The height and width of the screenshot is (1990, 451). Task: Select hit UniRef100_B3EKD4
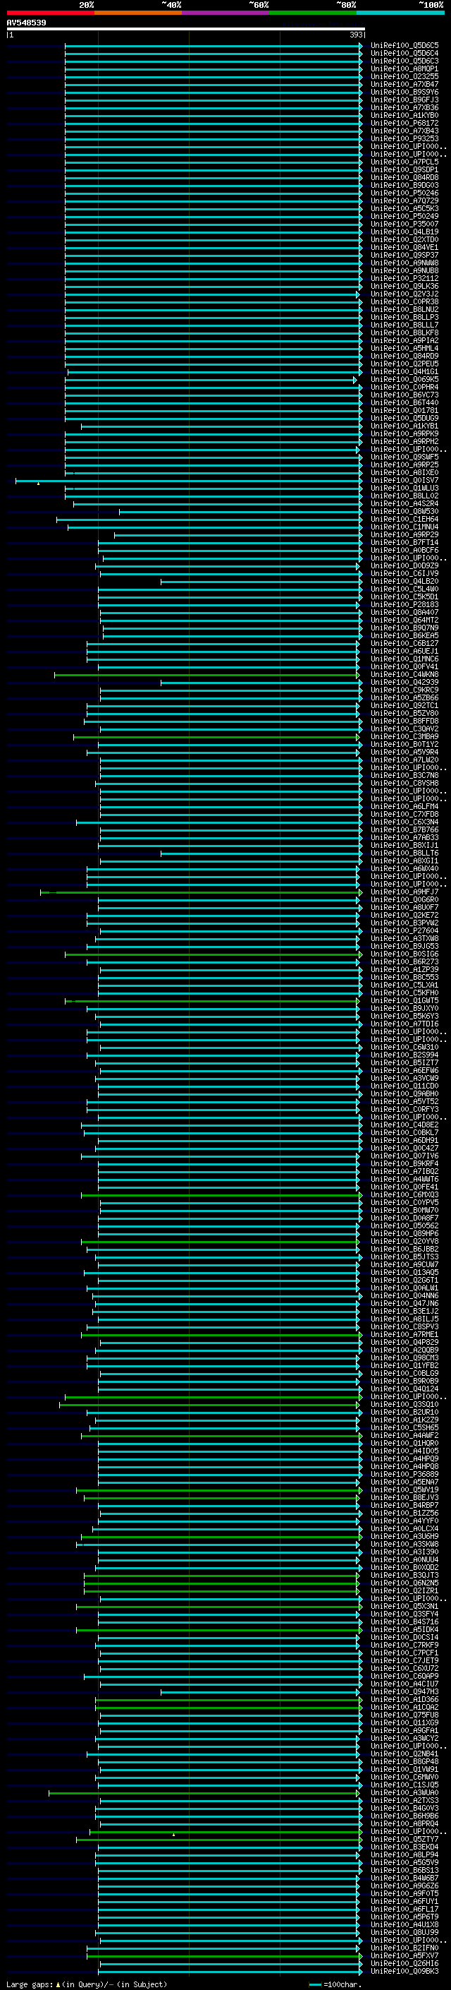click(404, 1847)
